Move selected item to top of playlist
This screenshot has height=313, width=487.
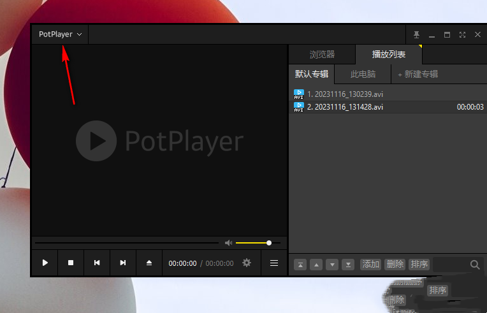(300, 265)
